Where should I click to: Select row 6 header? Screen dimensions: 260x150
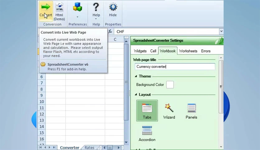coord(42,77)
